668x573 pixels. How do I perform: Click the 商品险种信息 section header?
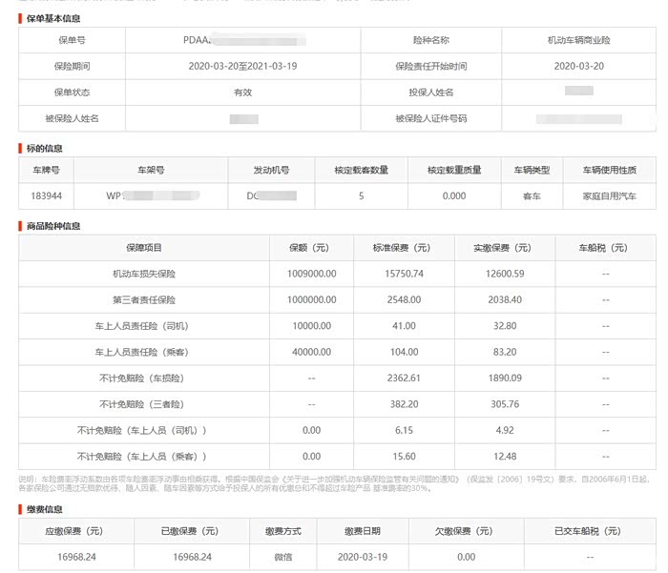coord(52,226)
